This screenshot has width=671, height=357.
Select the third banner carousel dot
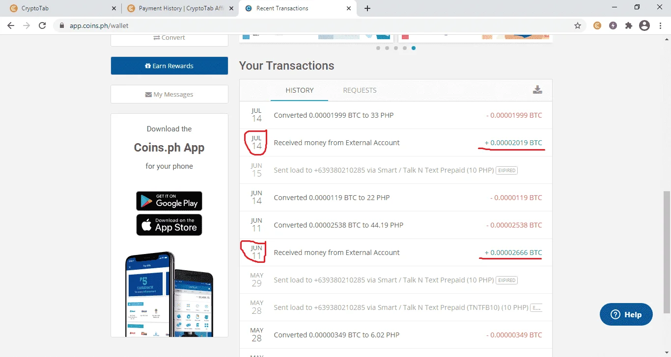coord(396,48)
